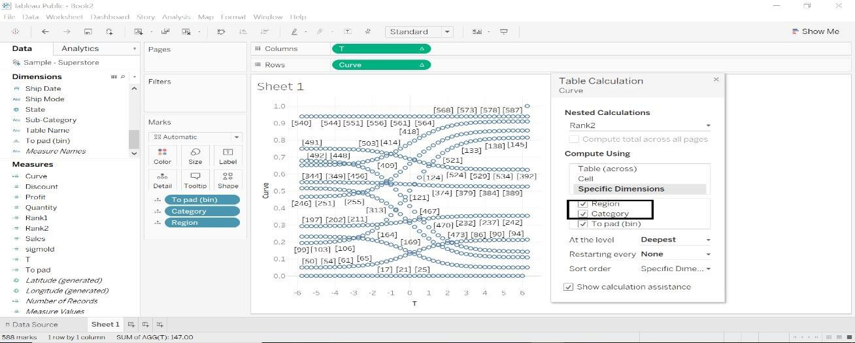Toggle show/hide cards toolbar icon
This screenshot has height=343, width=855.
click(477, 31)
